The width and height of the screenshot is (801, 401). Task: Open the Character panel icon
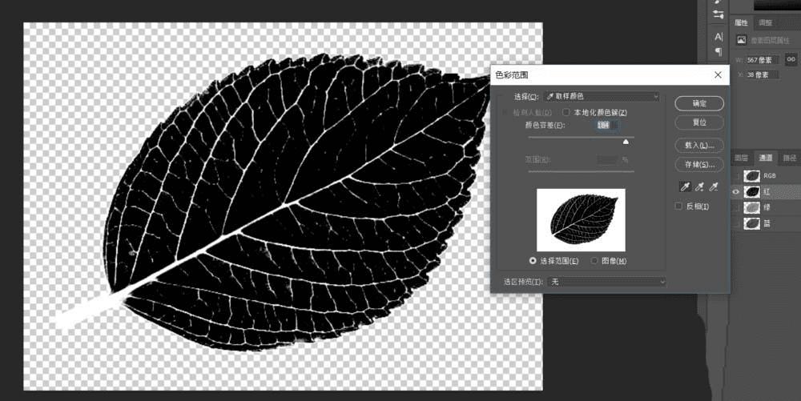tap(718, 37)
